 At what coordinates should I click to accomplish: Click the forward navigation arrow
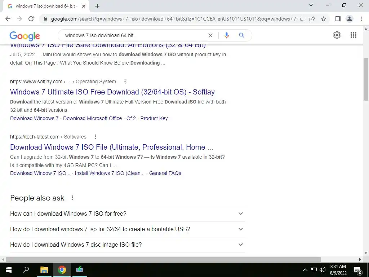19,19
